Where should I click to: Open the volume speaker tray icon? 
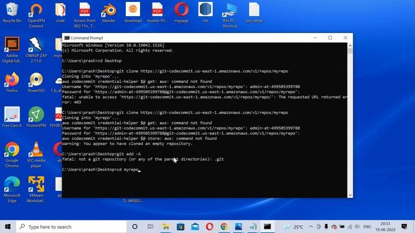pos(357,227)
